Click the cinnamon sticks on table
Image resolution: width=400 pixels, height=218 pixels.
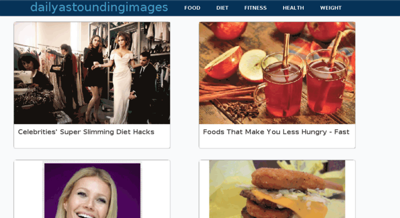coord(224,91)
